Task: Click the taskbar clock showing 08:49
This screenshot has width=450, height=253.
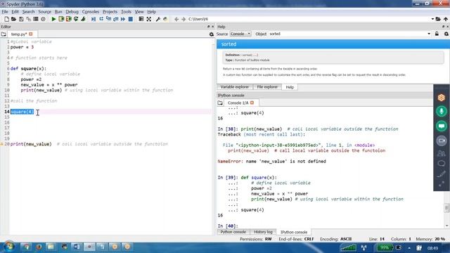Action: click(x=433, y=248)
